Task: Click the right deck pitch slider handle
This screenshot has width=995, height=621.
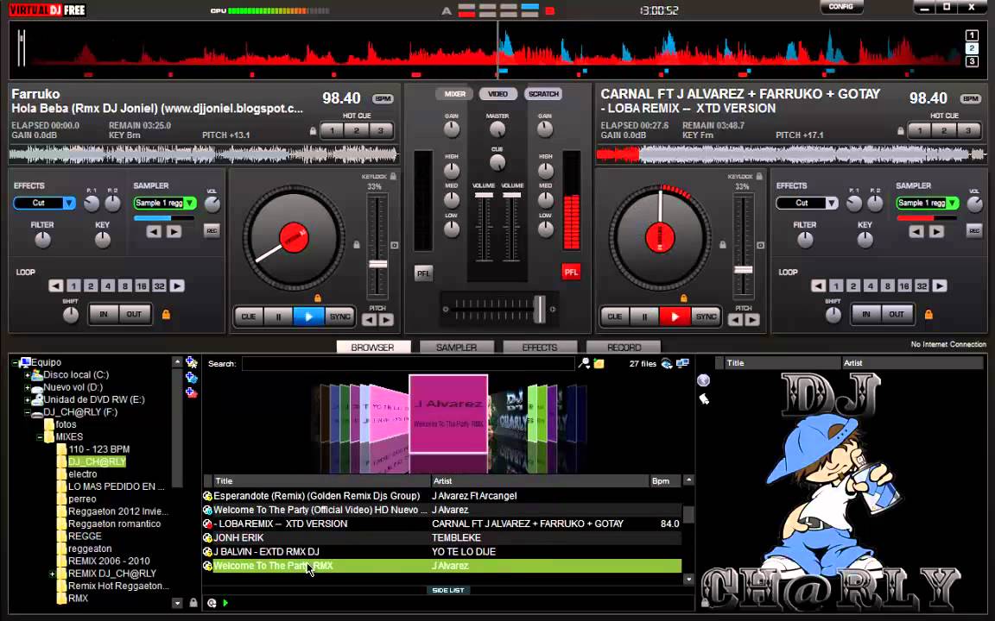Action: (x=743, y=270)
